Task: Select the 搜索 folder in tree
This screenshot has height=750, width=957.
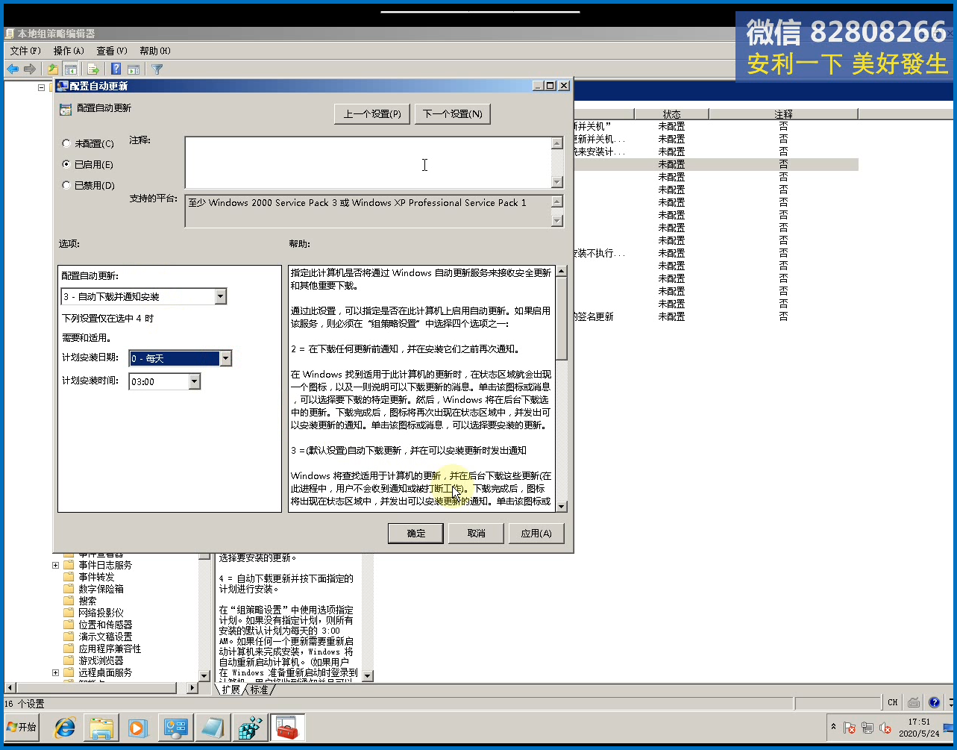Action: [87, 601]
